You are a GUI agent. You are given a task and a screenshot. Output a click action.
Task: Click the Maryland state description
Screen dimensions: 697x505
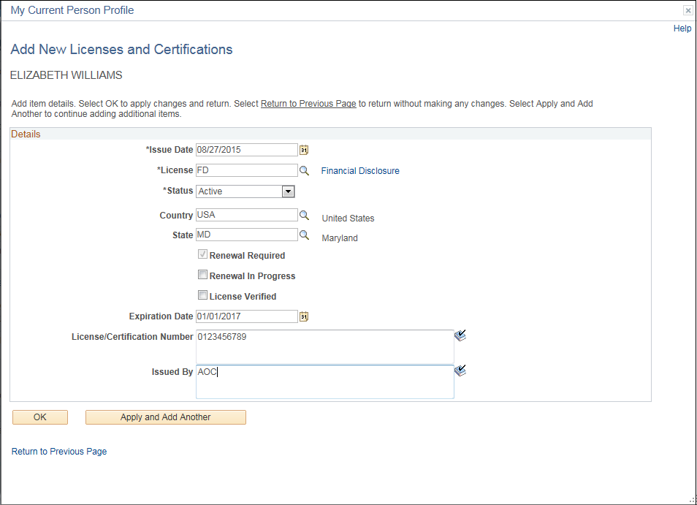tap(340, 238)
